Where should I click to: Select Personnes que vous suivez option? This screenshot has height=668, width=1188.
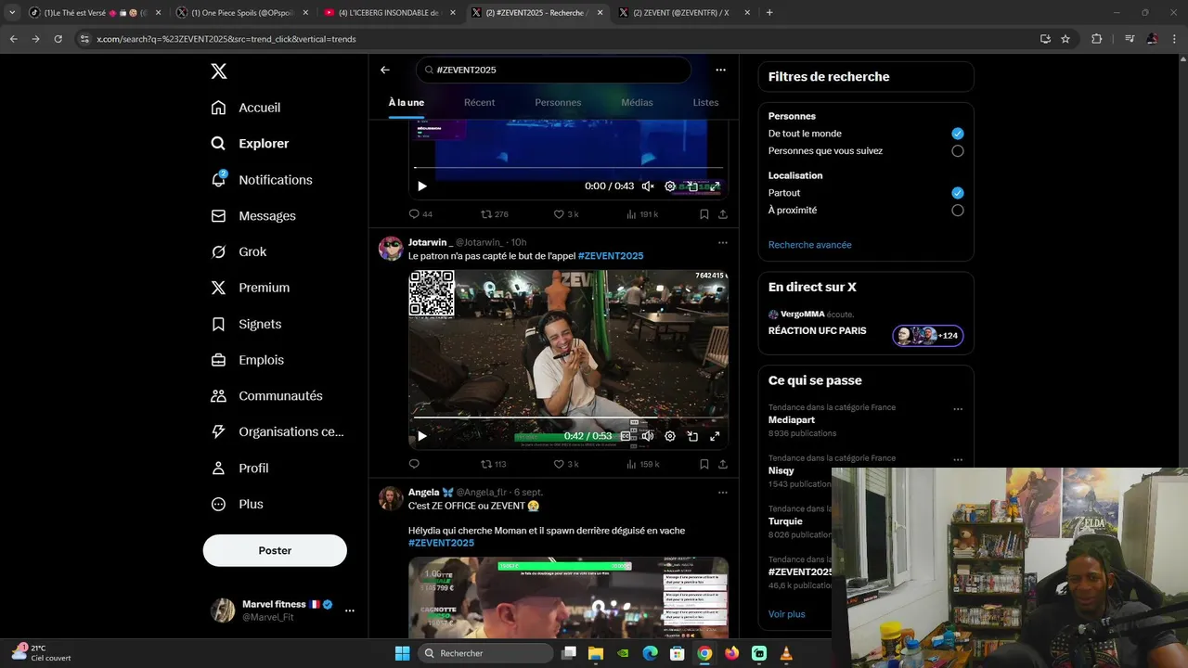pos(958,151)
